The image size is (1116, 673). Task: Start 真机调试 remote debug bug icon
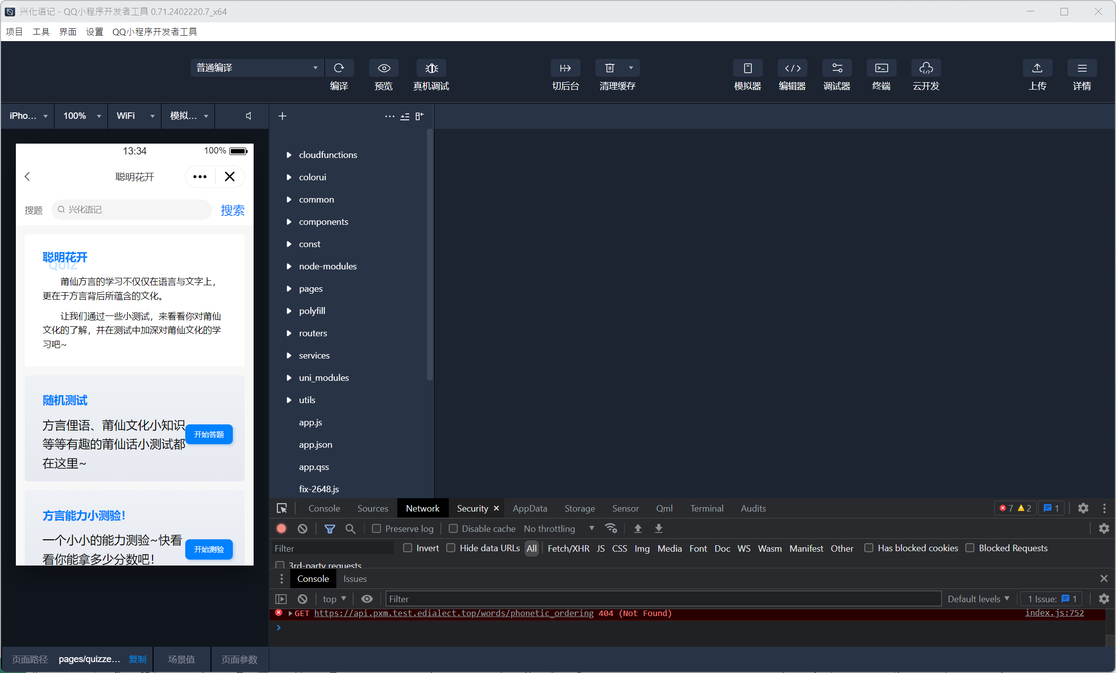pyautogui.click(x=431, y=68)
